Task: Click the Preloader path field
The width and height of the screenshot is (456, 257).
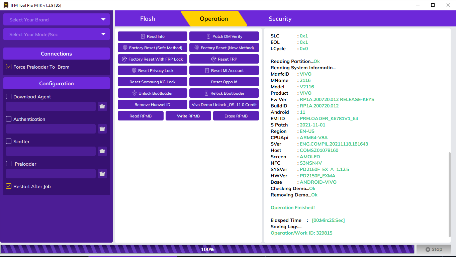Action: click(x=51, y=174)
